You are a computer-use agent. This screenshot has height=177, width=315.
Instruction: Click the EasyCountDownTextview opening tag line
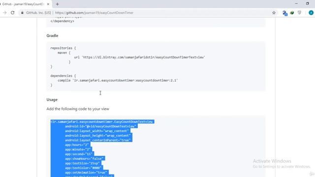point(102,121)
